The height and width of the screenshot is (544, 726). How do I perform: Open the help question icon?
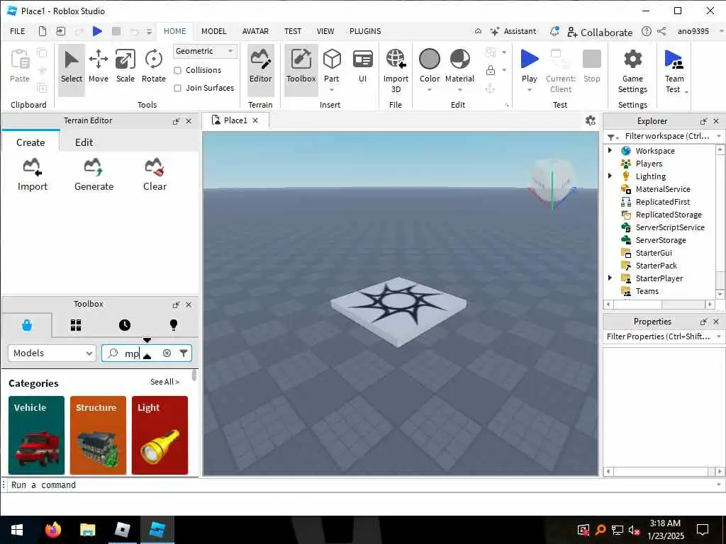click(647, 31)
